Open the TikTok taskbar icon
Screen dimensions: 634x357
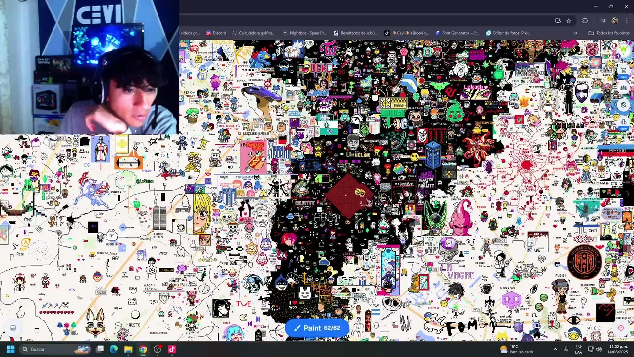(x=172, y=349)
